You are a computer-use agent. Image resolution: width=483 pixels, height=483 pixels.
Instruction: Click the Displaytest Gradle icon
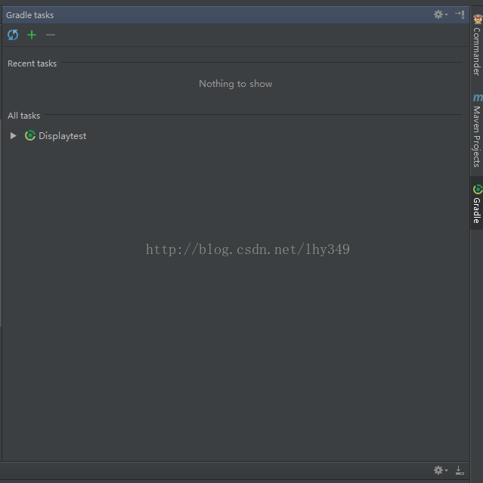point(30,135)
